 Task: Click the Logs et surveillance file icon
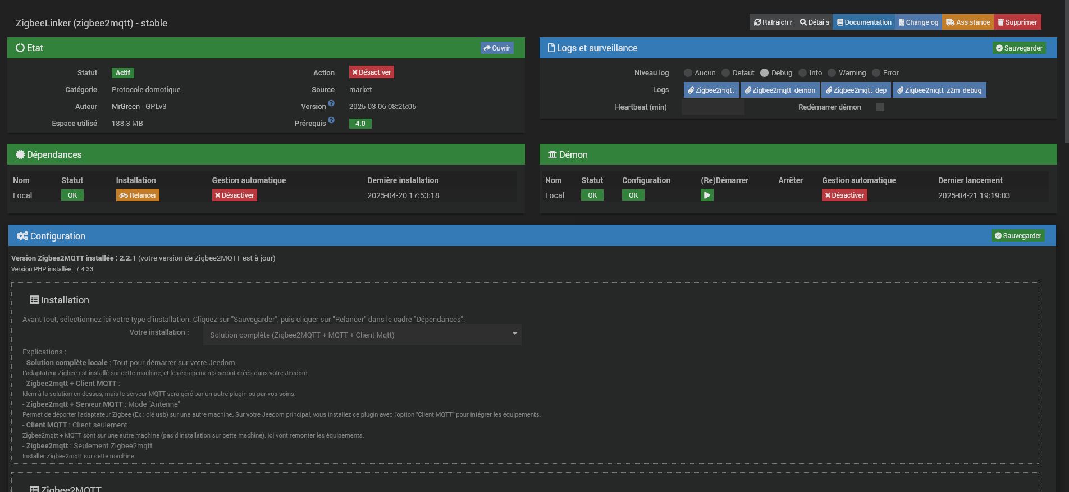pos(551,48)
